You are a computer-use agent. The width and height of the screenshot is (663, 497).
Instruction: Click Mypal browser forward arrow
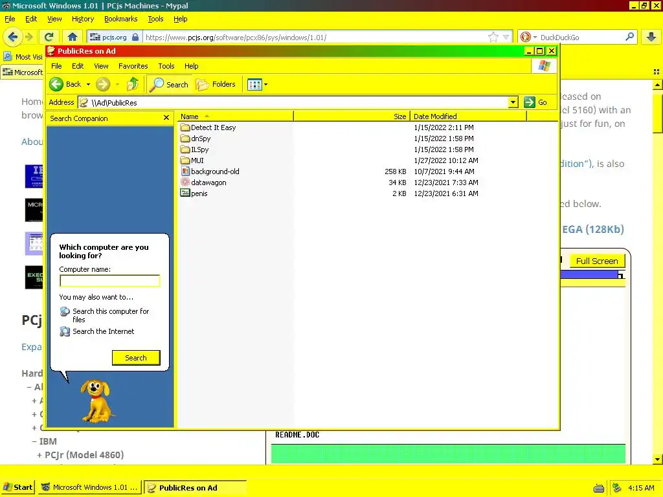[x=29, y=37]
